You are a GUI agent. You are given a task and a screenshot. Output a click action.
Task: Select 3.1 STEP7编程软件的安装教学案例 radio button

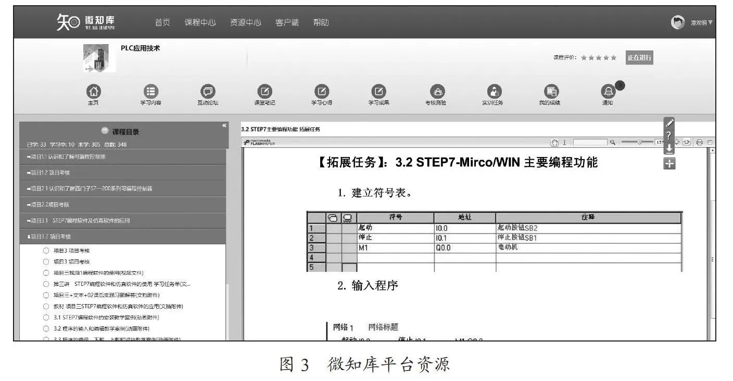pyautogui.click(x=46, y=317)
